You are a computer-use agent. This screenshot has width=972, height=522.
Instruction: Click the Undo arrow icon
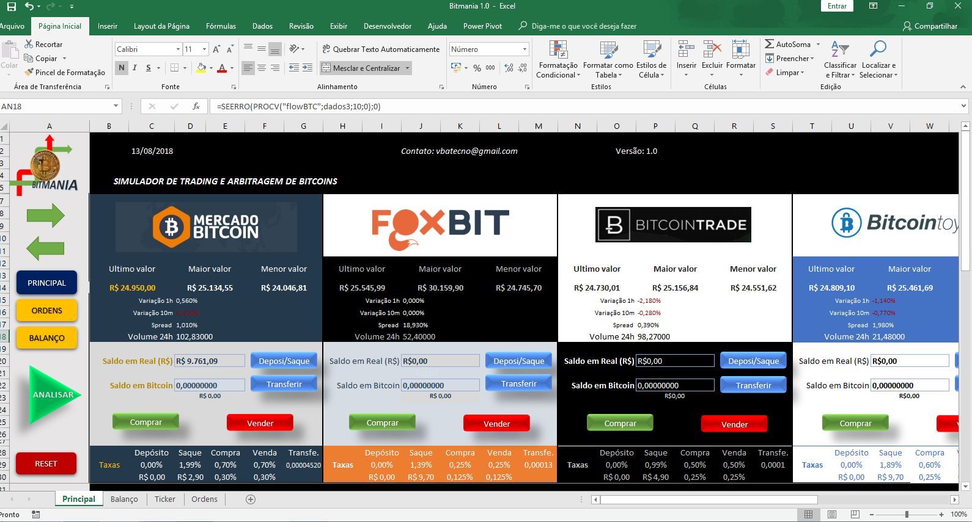pos(29,6)
